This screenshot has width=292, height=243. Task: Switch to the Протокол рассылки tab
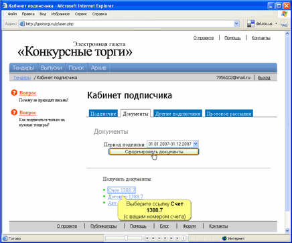click(229, 114)
